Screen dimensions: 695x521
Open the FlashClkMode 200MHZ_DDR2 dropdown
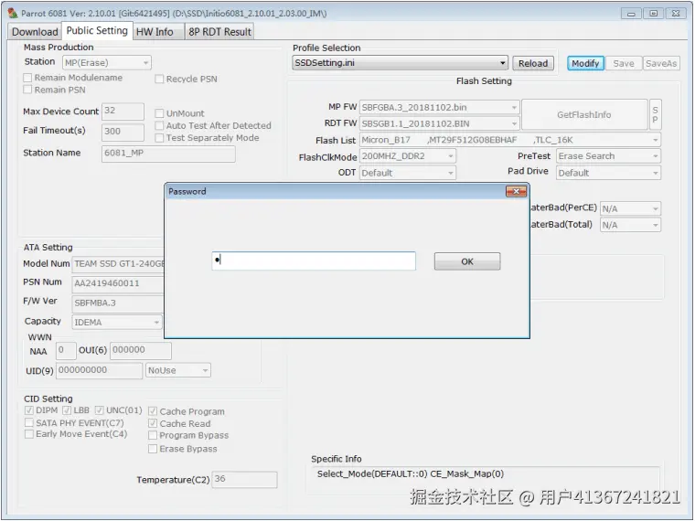point(407,156)
